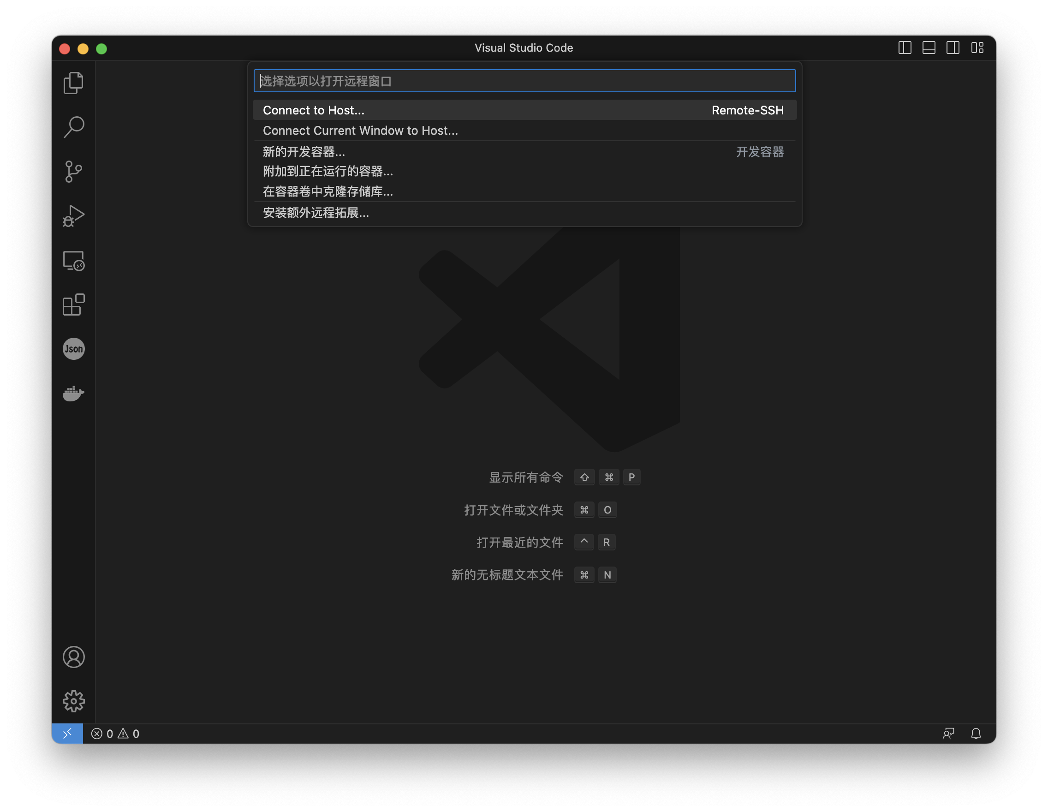Select 新的开发容器... option
The height and width of the screenshot is (812, 1048).
point(524,152)
